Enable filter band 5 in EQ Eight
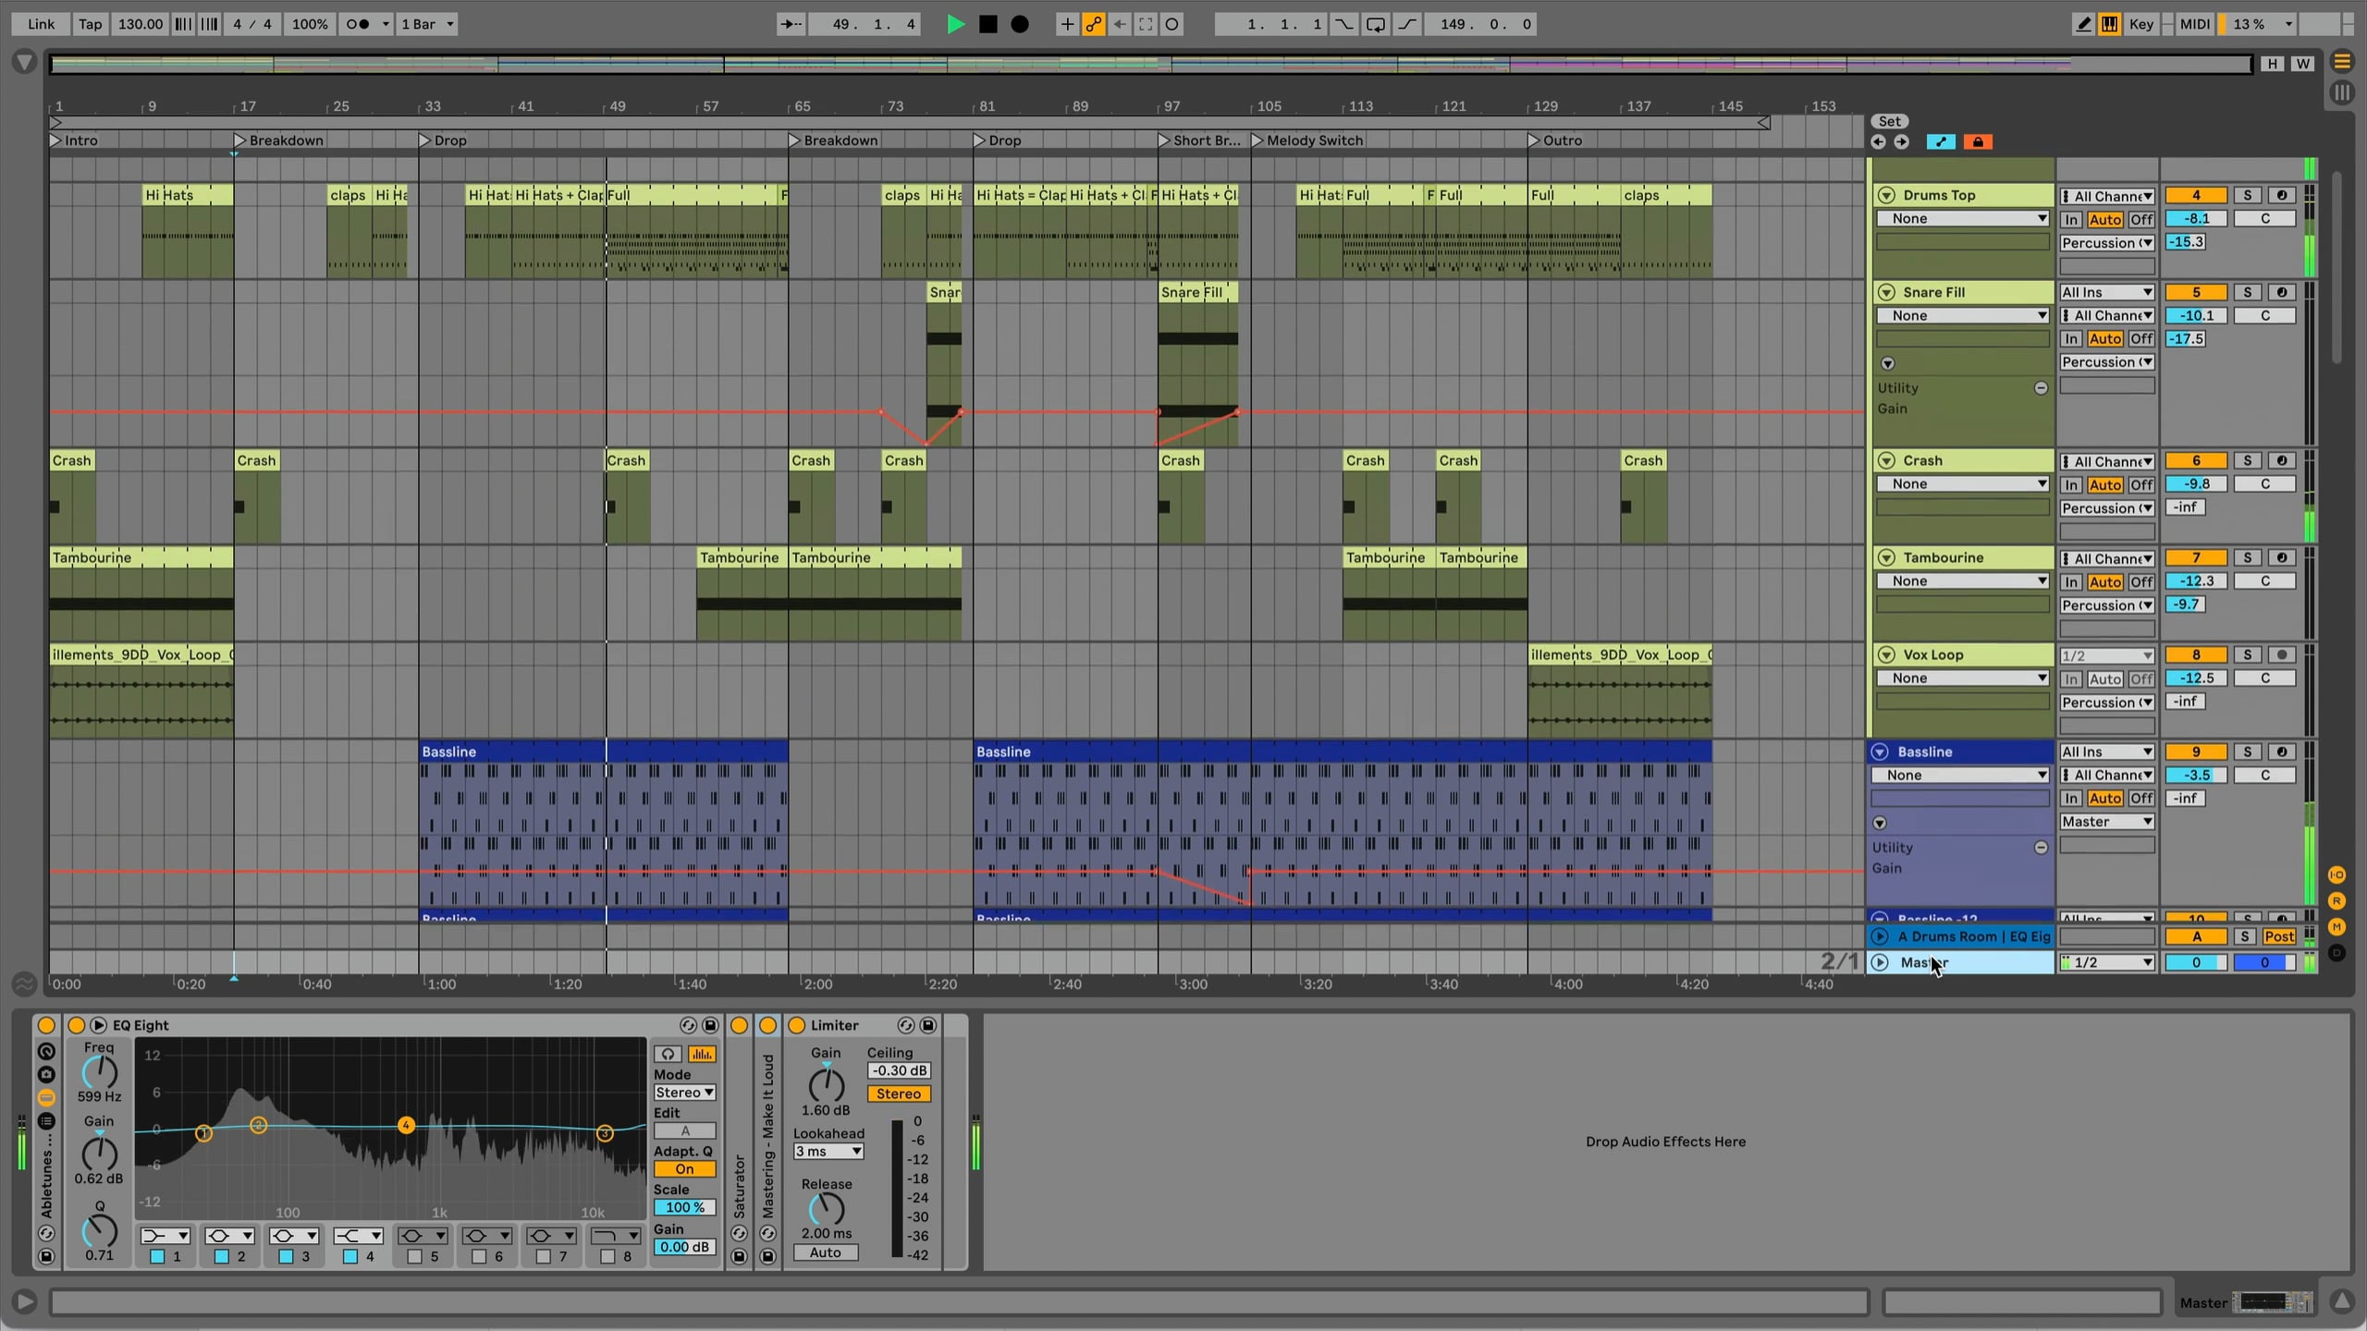This screenshot has width=2367, height=1331. (x=413, y=1256)
